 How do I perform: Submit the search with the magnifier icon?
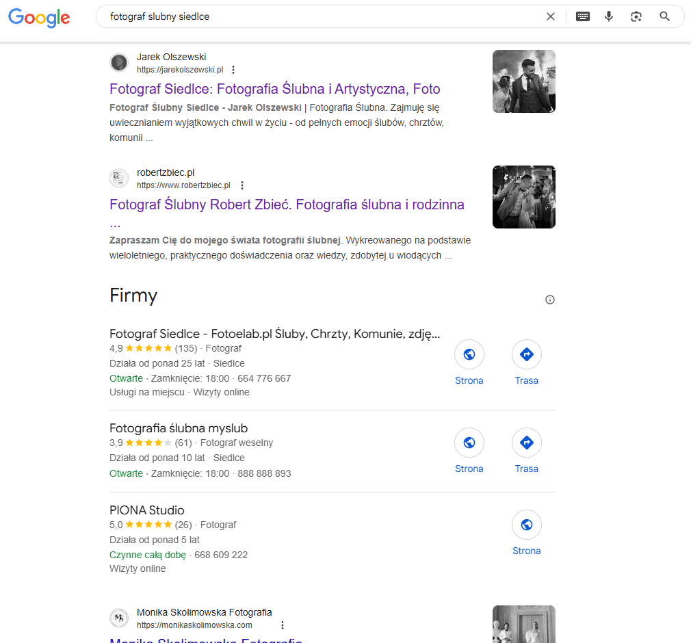664,16
